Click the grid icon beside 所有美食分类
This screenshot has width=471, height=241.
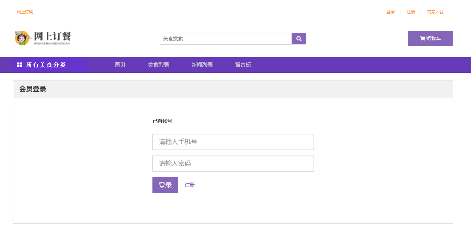point(19,65)
